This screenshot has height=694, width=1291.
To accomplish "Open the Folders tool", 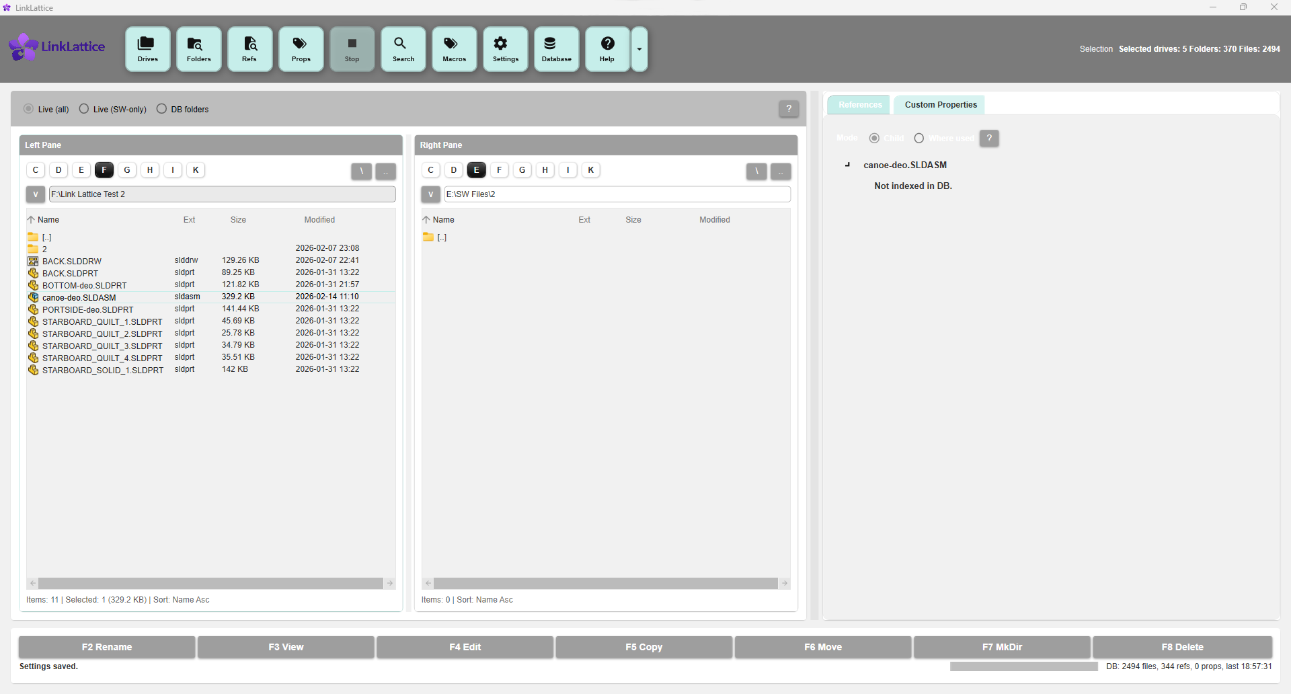I will (x=198, y=48).
